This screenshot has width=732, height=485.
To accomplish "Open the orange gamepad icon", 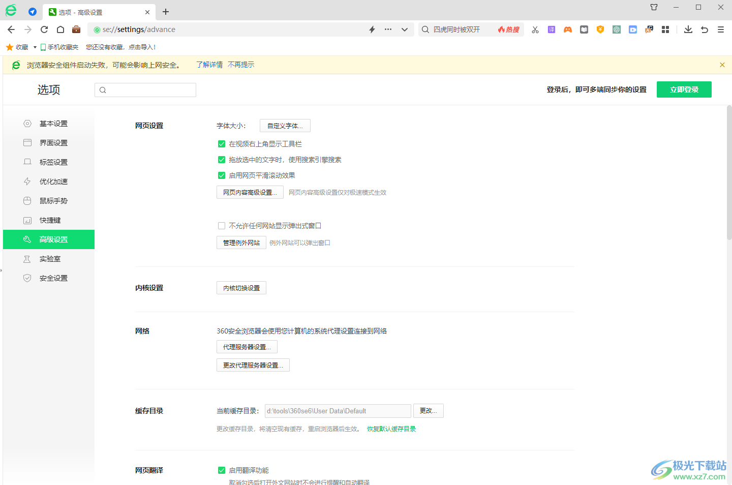I will click(568, 29).
